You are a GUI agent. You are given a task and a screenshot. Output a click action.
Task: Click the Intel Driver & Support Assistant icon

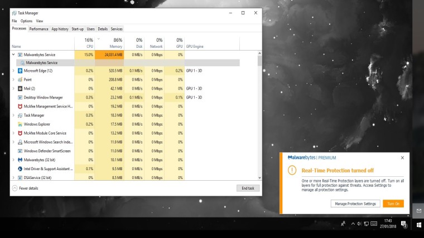[20, 168]
